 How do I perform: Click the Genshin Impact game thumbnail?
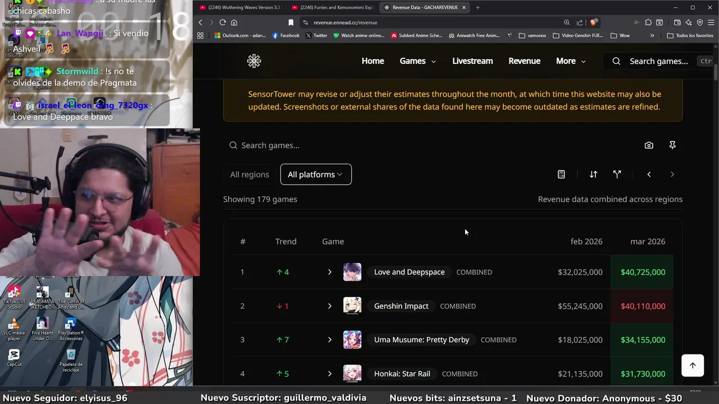tap(352, 306)
